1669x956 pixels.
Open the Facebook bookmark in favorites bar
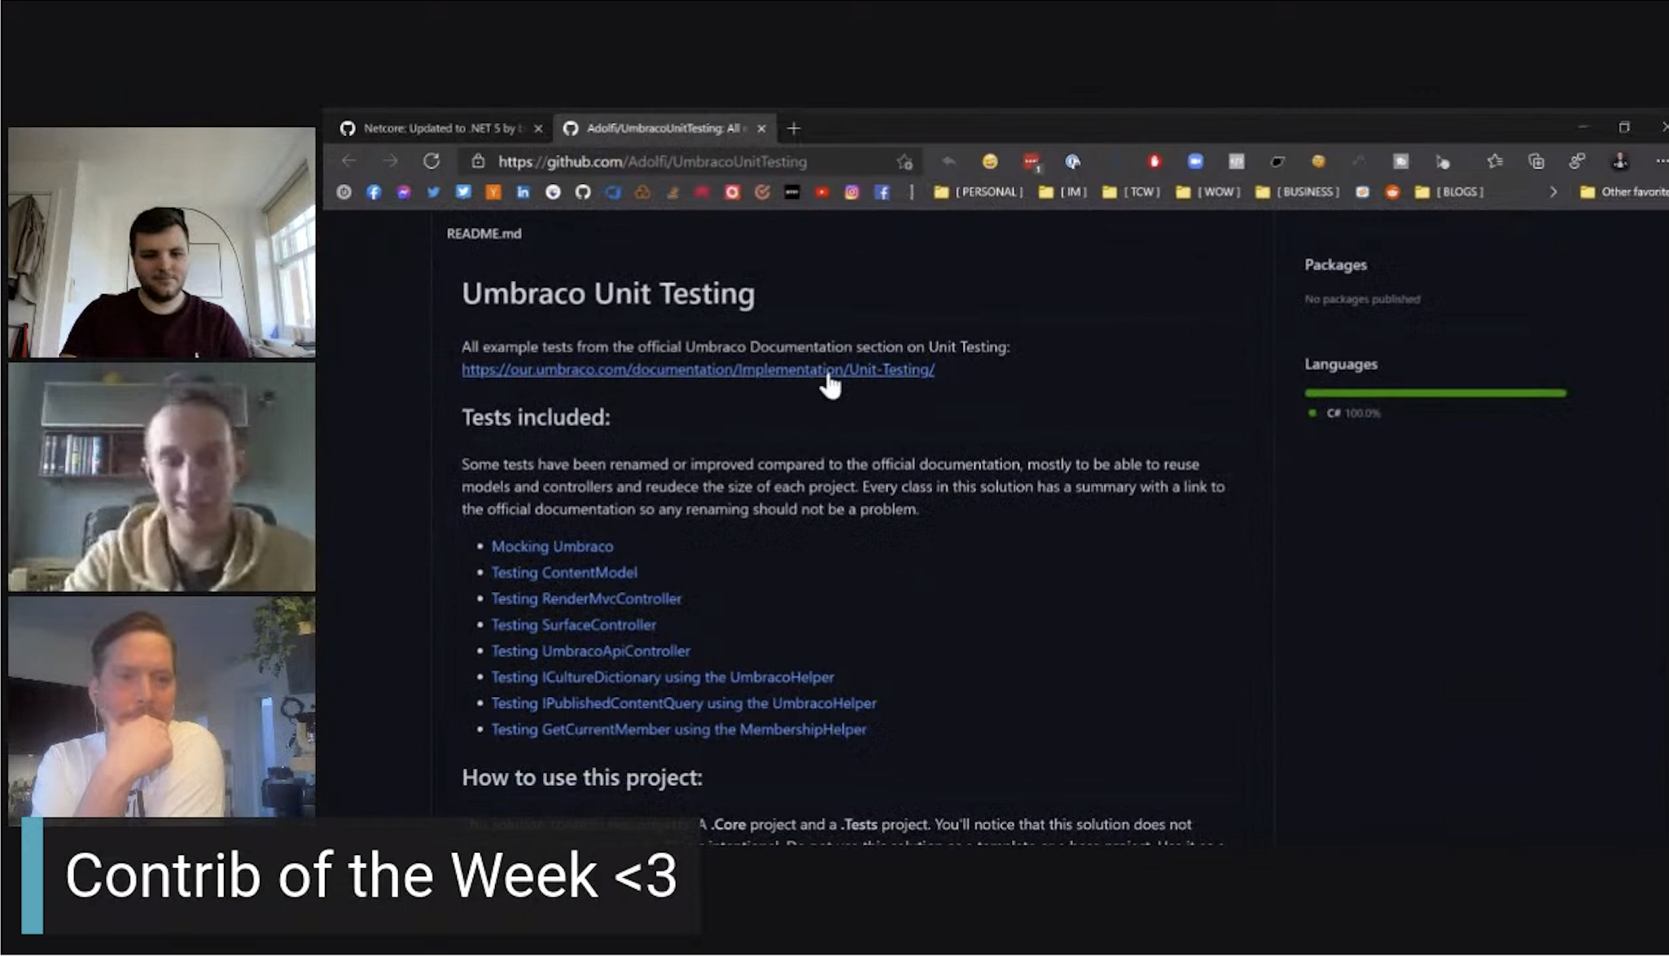point(374,192)
